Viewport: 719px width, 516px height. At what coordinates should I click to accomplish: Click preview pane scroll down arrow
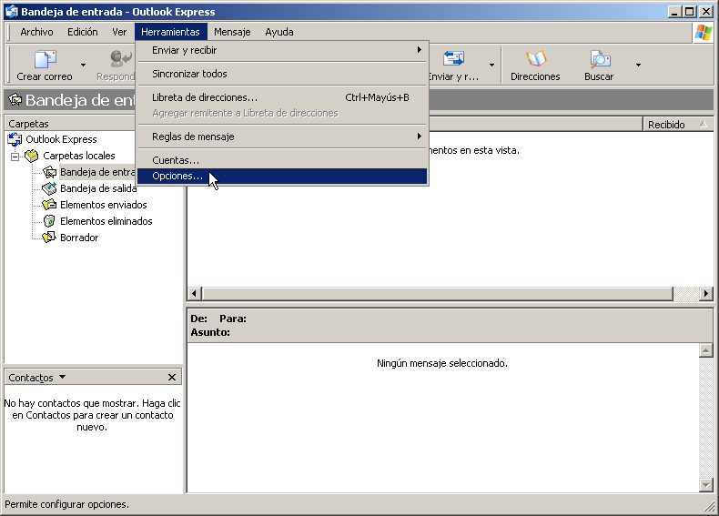click(705, 484)
